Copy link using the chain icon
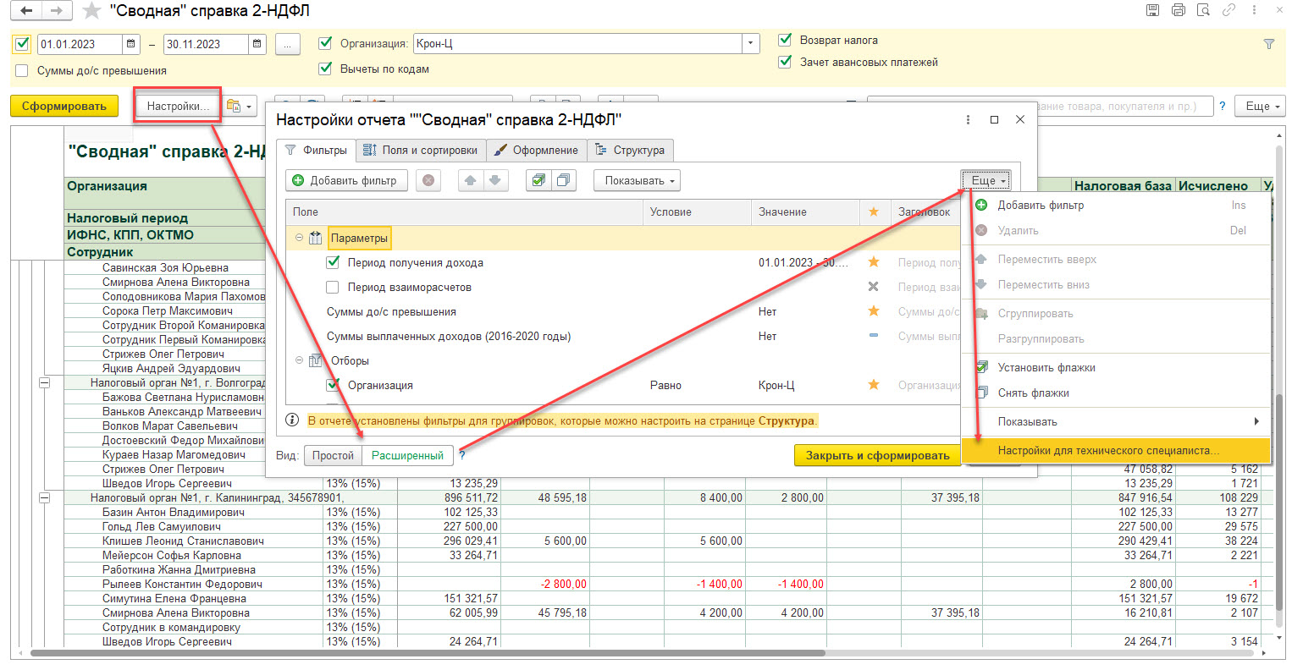The height and width of the screenshot is (670, 1292). click(1229, 10)
